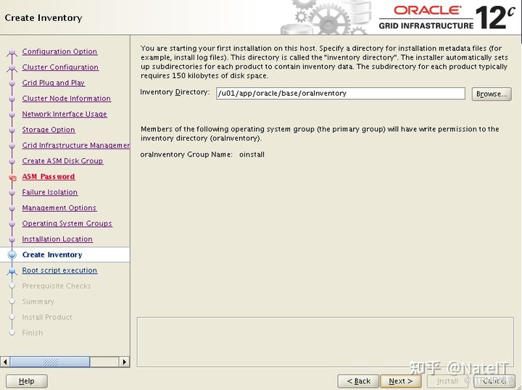This screenshot has height=390, width=522.
Task: Click the Configuration Option step marker
Action: (12, 52)
